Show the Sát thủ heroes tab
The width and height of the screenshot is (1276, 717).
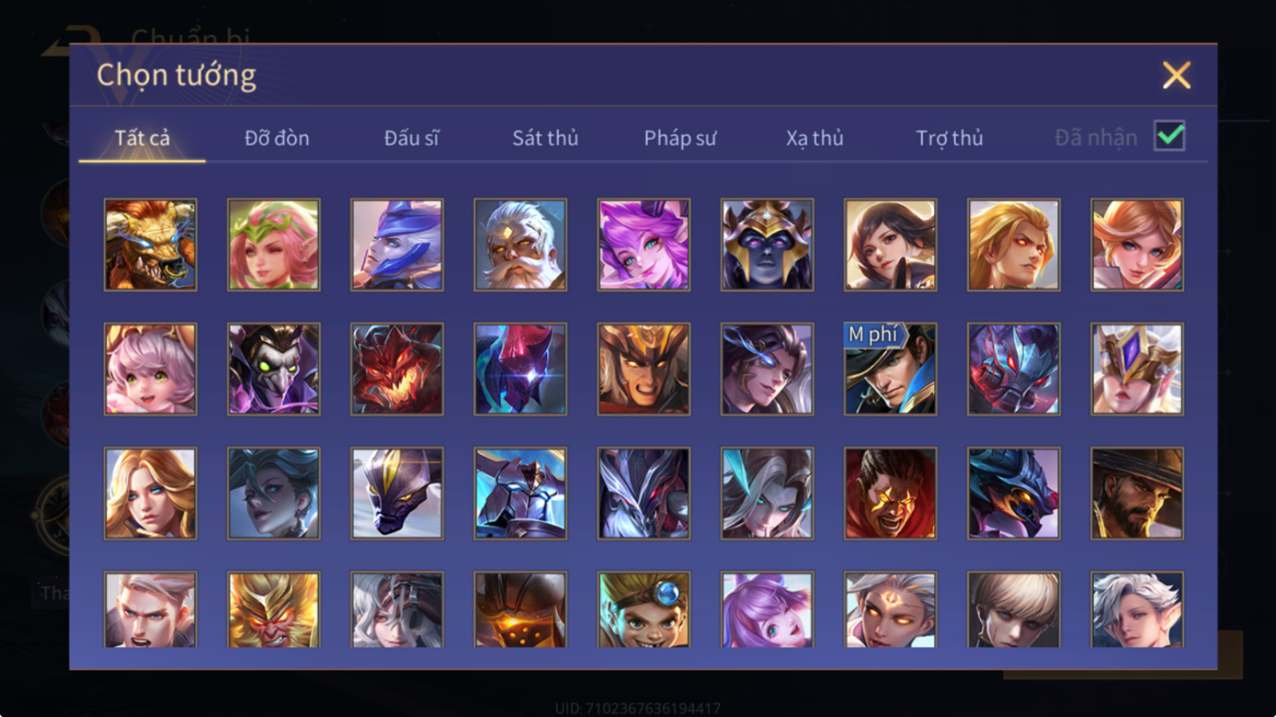545,138
